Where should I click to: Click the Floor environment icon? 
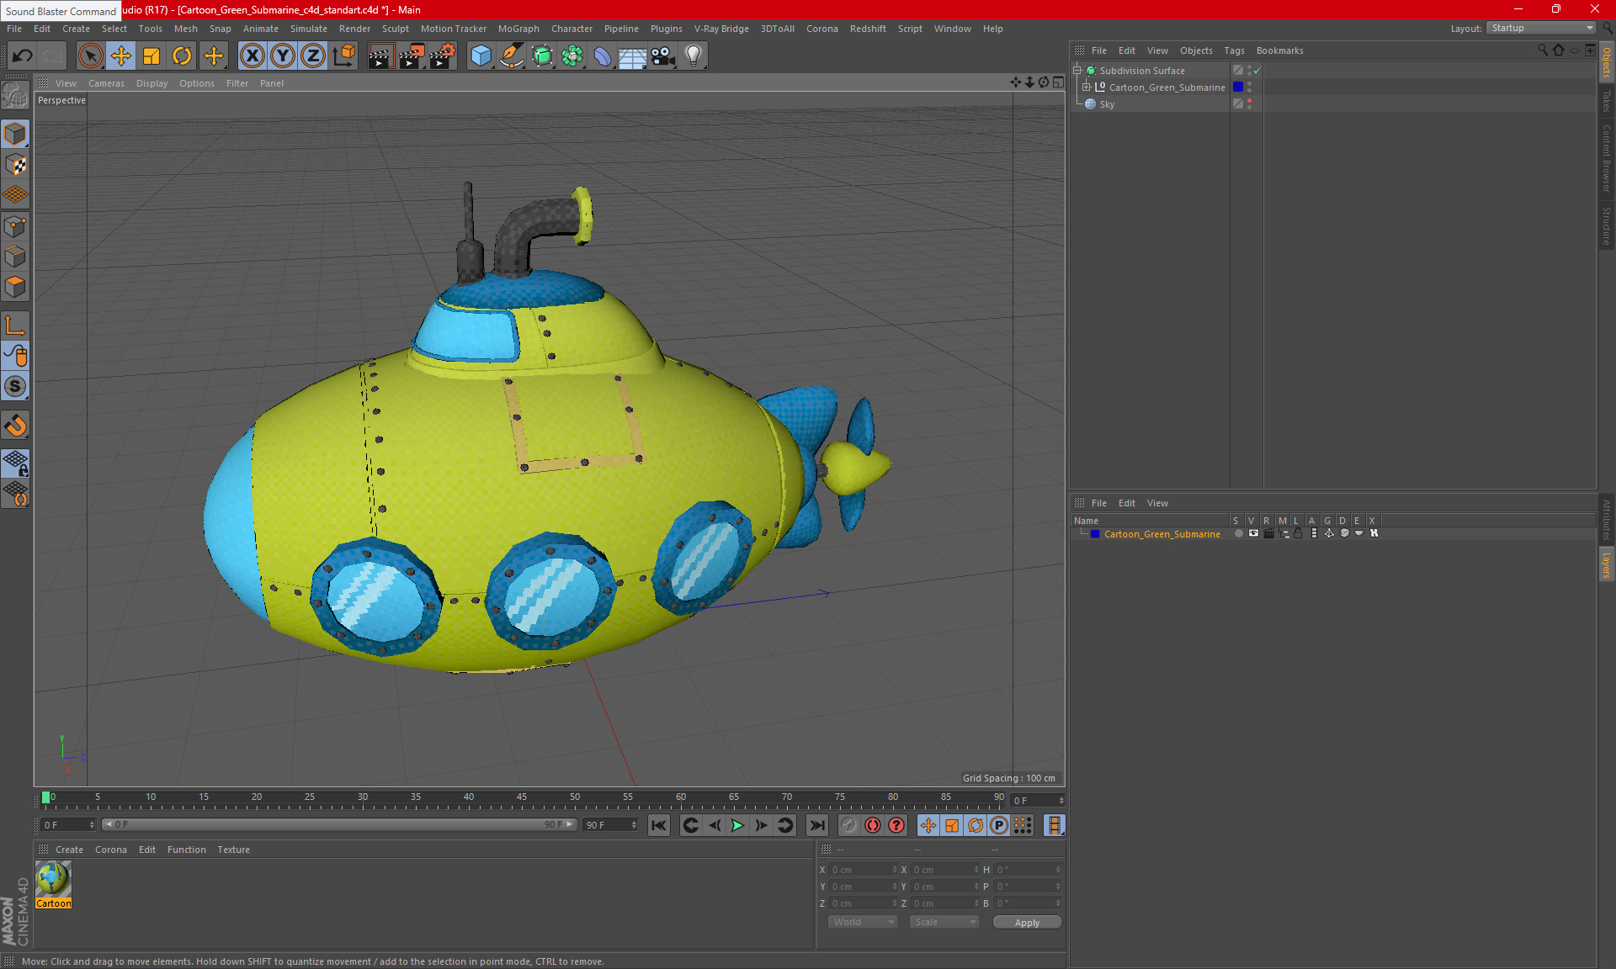coord(633,56)
